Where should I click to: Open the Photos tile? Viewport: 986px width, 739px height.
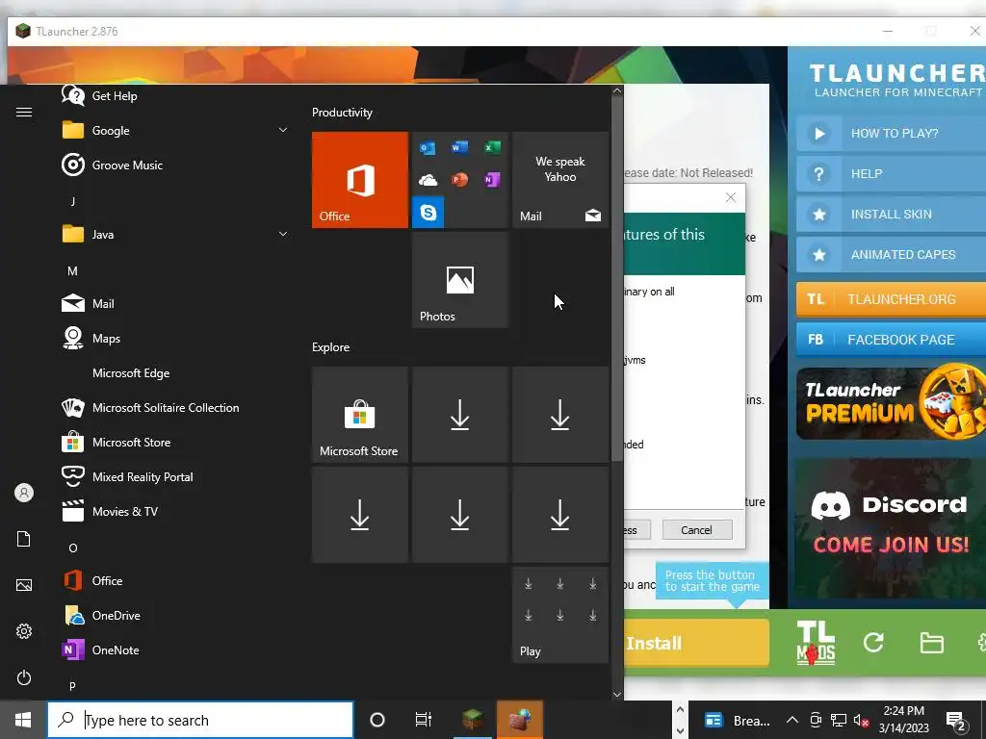[x=459, y=280]
